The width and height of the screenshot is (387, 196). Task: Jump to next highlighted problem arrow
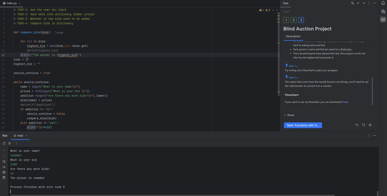(x=277, y=10)
